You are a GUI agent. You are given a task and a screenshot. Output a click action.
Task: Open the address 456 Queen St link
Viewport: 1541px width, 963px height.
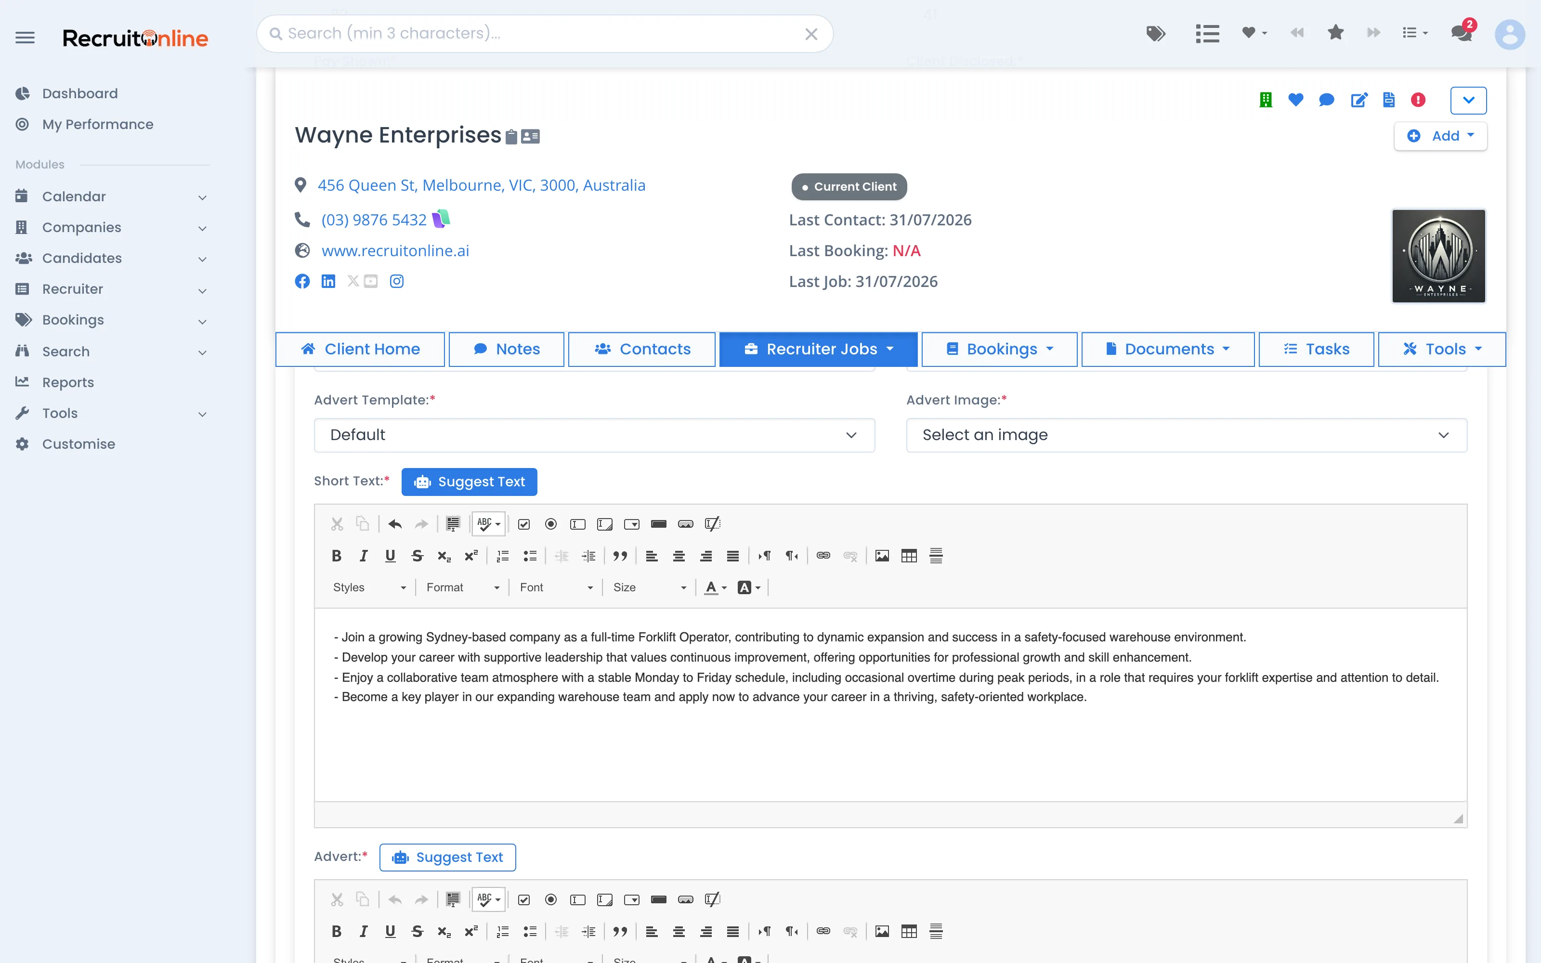pos(482,185)
